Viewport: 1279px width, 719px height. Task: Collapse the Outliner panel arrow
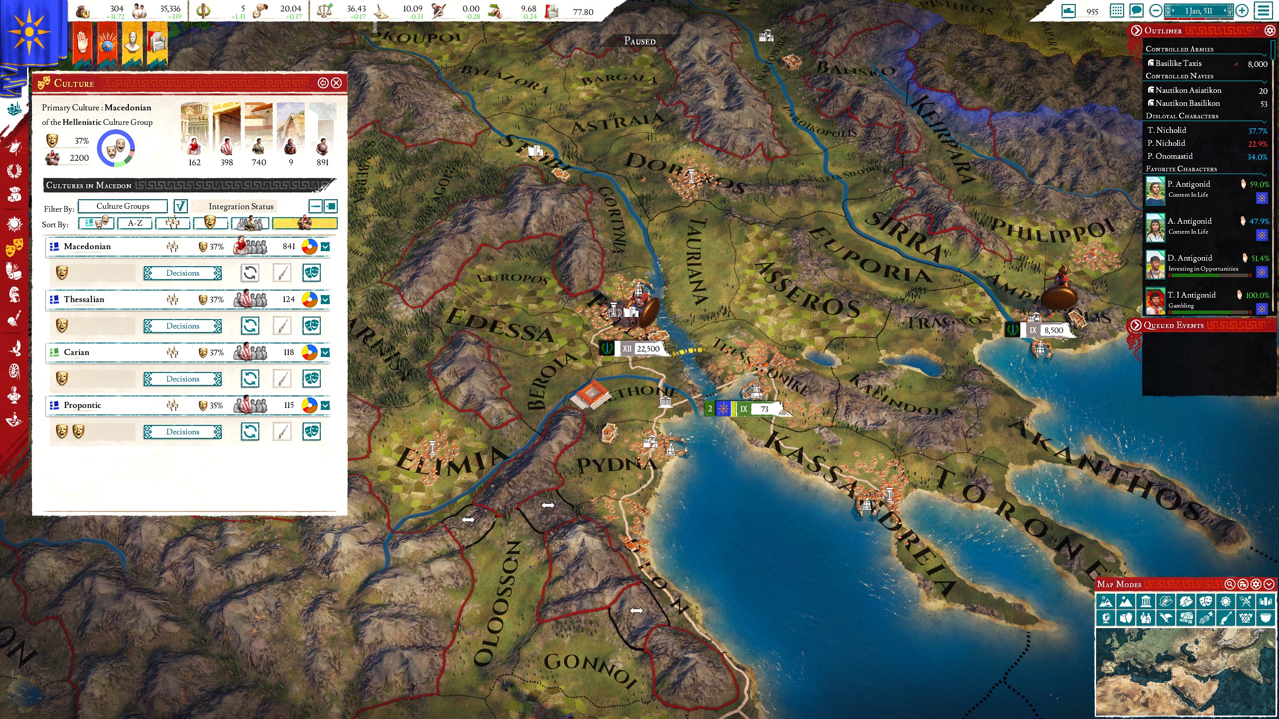click(1136, 30)
